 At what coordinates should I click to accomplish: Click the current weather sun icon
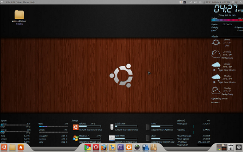coord(216,42)
